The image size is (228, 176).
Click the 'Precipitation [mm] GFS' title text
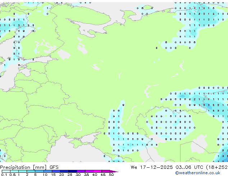click(x=29, y=167)
